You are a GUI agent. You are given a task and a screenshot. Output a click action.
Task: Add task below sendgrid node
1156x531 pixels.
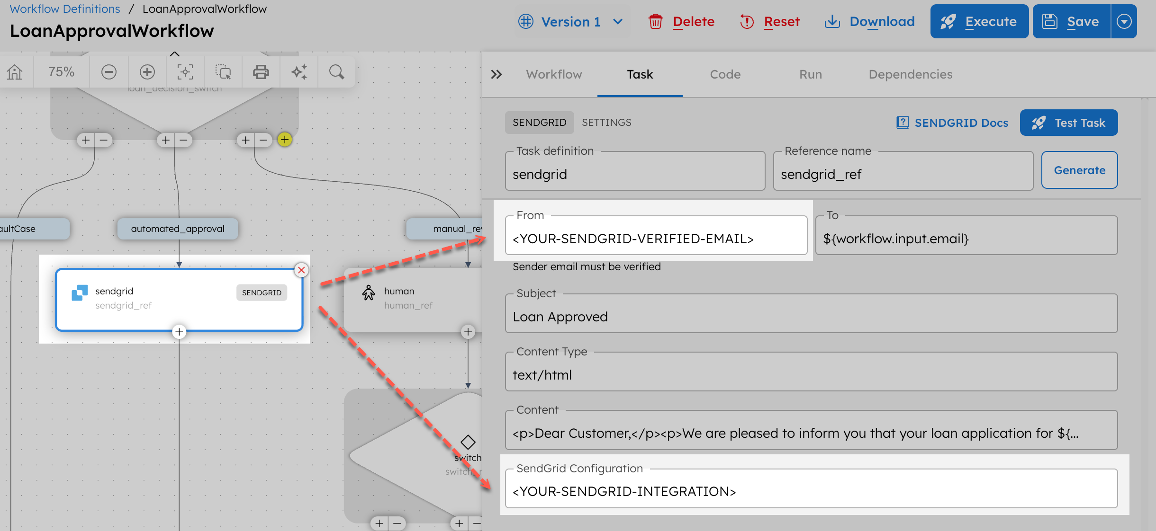179,332
